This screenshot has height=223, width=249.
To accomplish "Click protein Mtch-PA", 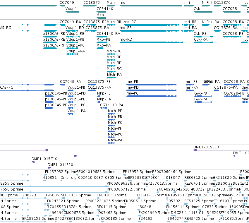I will 115,140.
